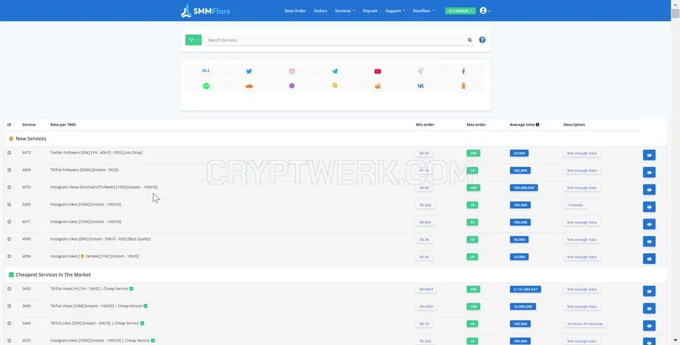Click the SMMFlare logo

(205, 11)
